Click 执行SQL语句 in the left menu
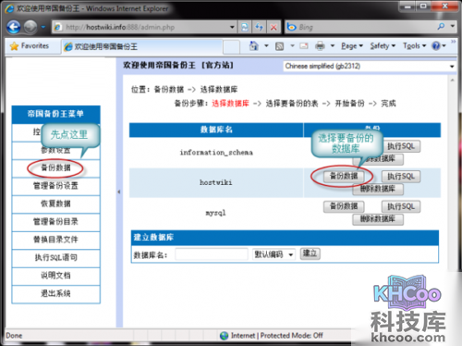 click(55, 257)
